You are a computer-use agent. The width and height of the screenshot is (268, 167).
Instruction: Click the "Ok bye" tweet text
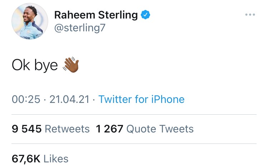[x=35, y=66]
